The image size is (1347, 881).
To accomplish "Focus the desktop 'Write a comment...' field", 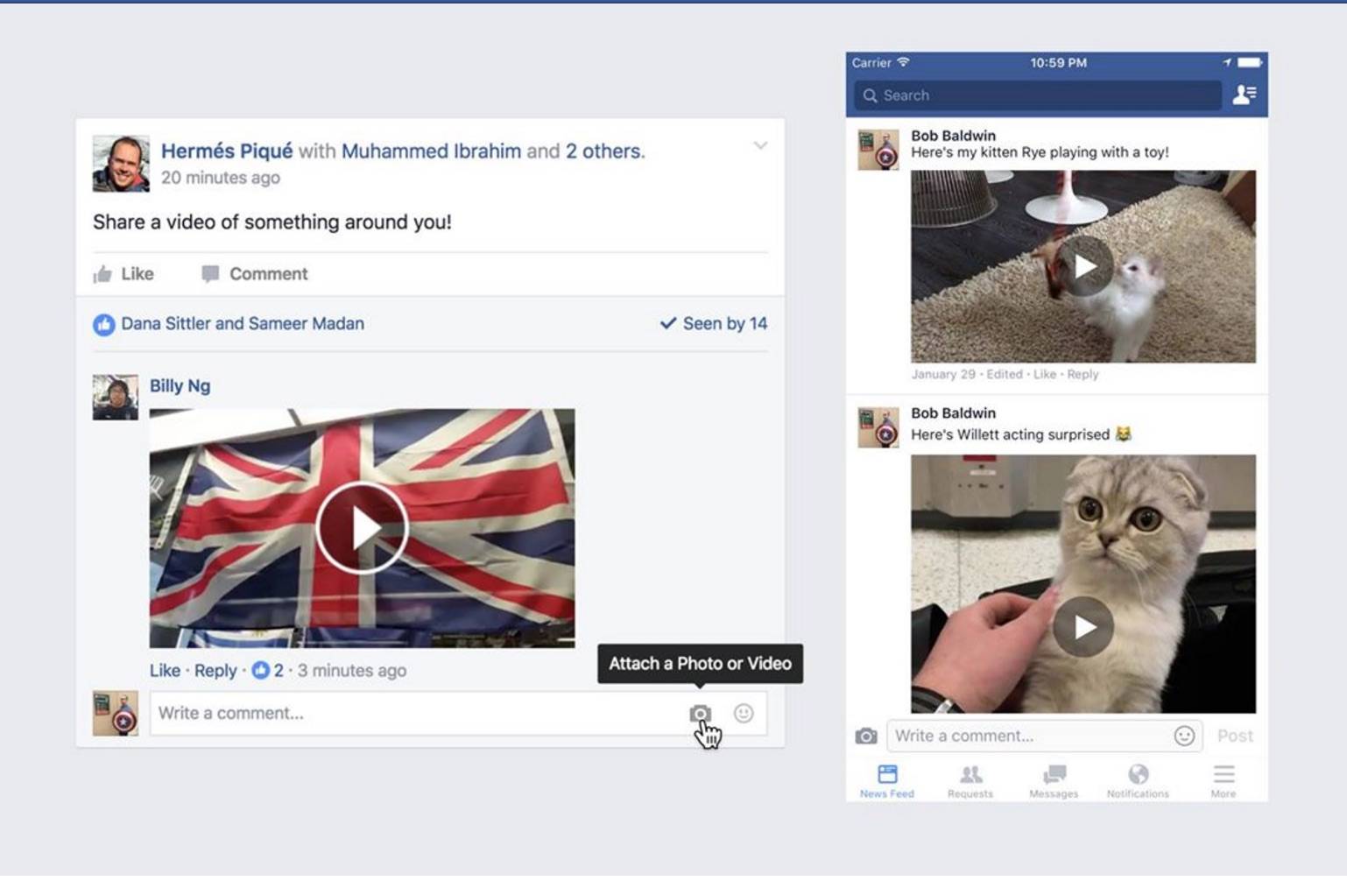I will click(x=458, y=713).
